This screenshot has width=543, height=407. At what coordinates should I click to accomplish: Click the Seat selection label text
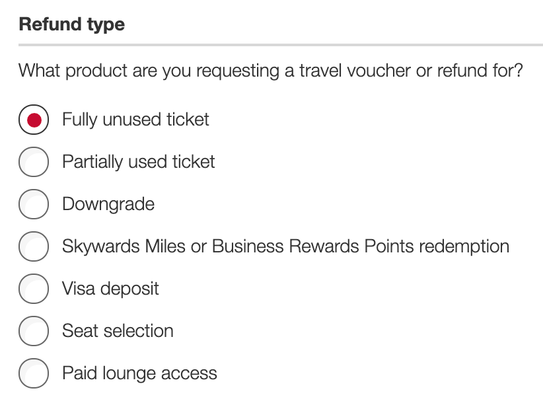coord(117,331)
